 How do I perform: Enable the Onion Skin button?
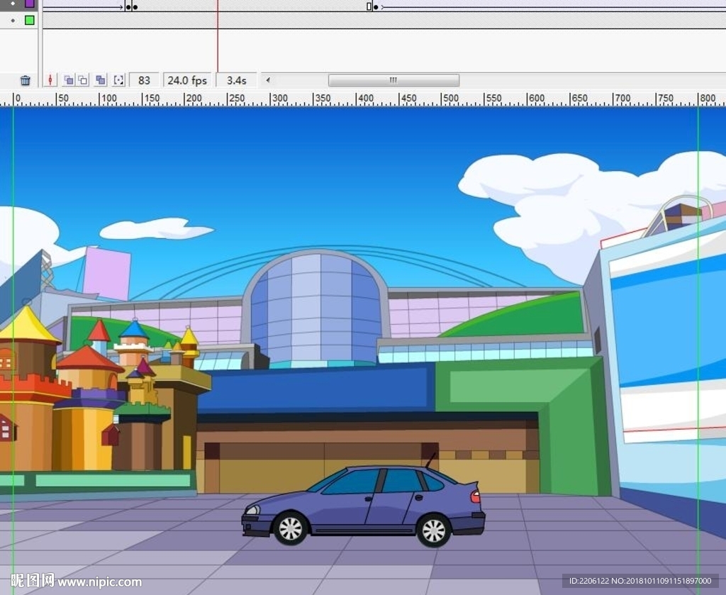68,81
